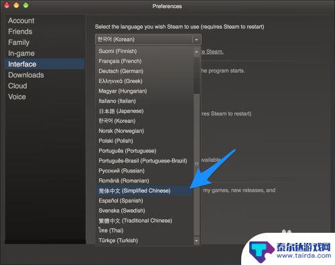This screenshot has width=335, height=265.
Task: Choose Italiano (Italian) from the language list
Action: click(145, 101)
